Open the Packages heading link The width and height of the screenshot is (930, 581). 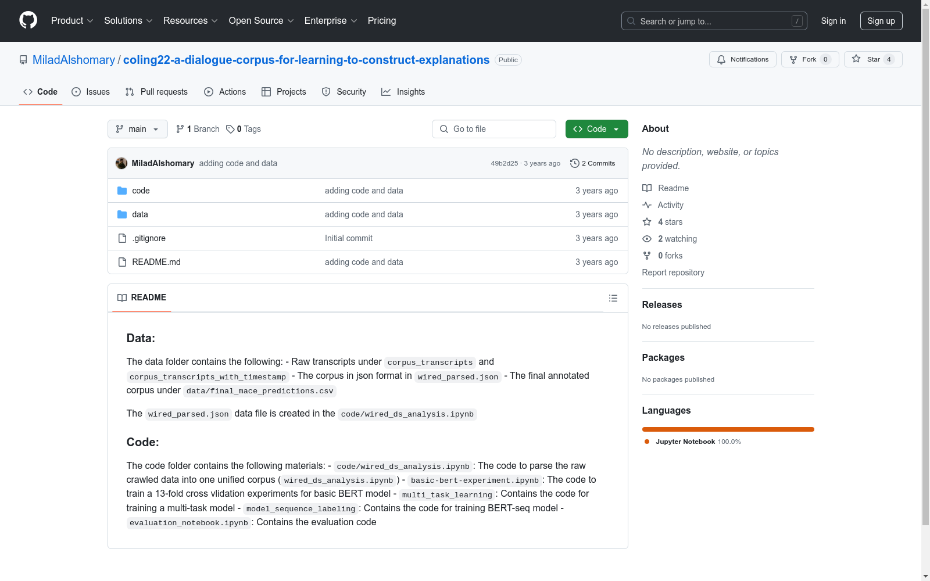tap(663, 357)
